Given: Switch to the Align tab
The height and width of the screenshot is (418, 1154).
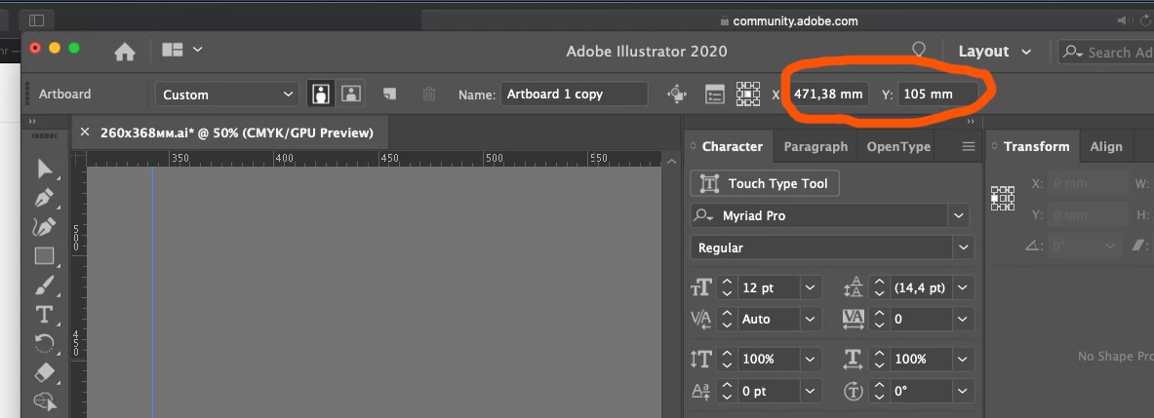Looking at the screenshot, I should pos(1105,147).
